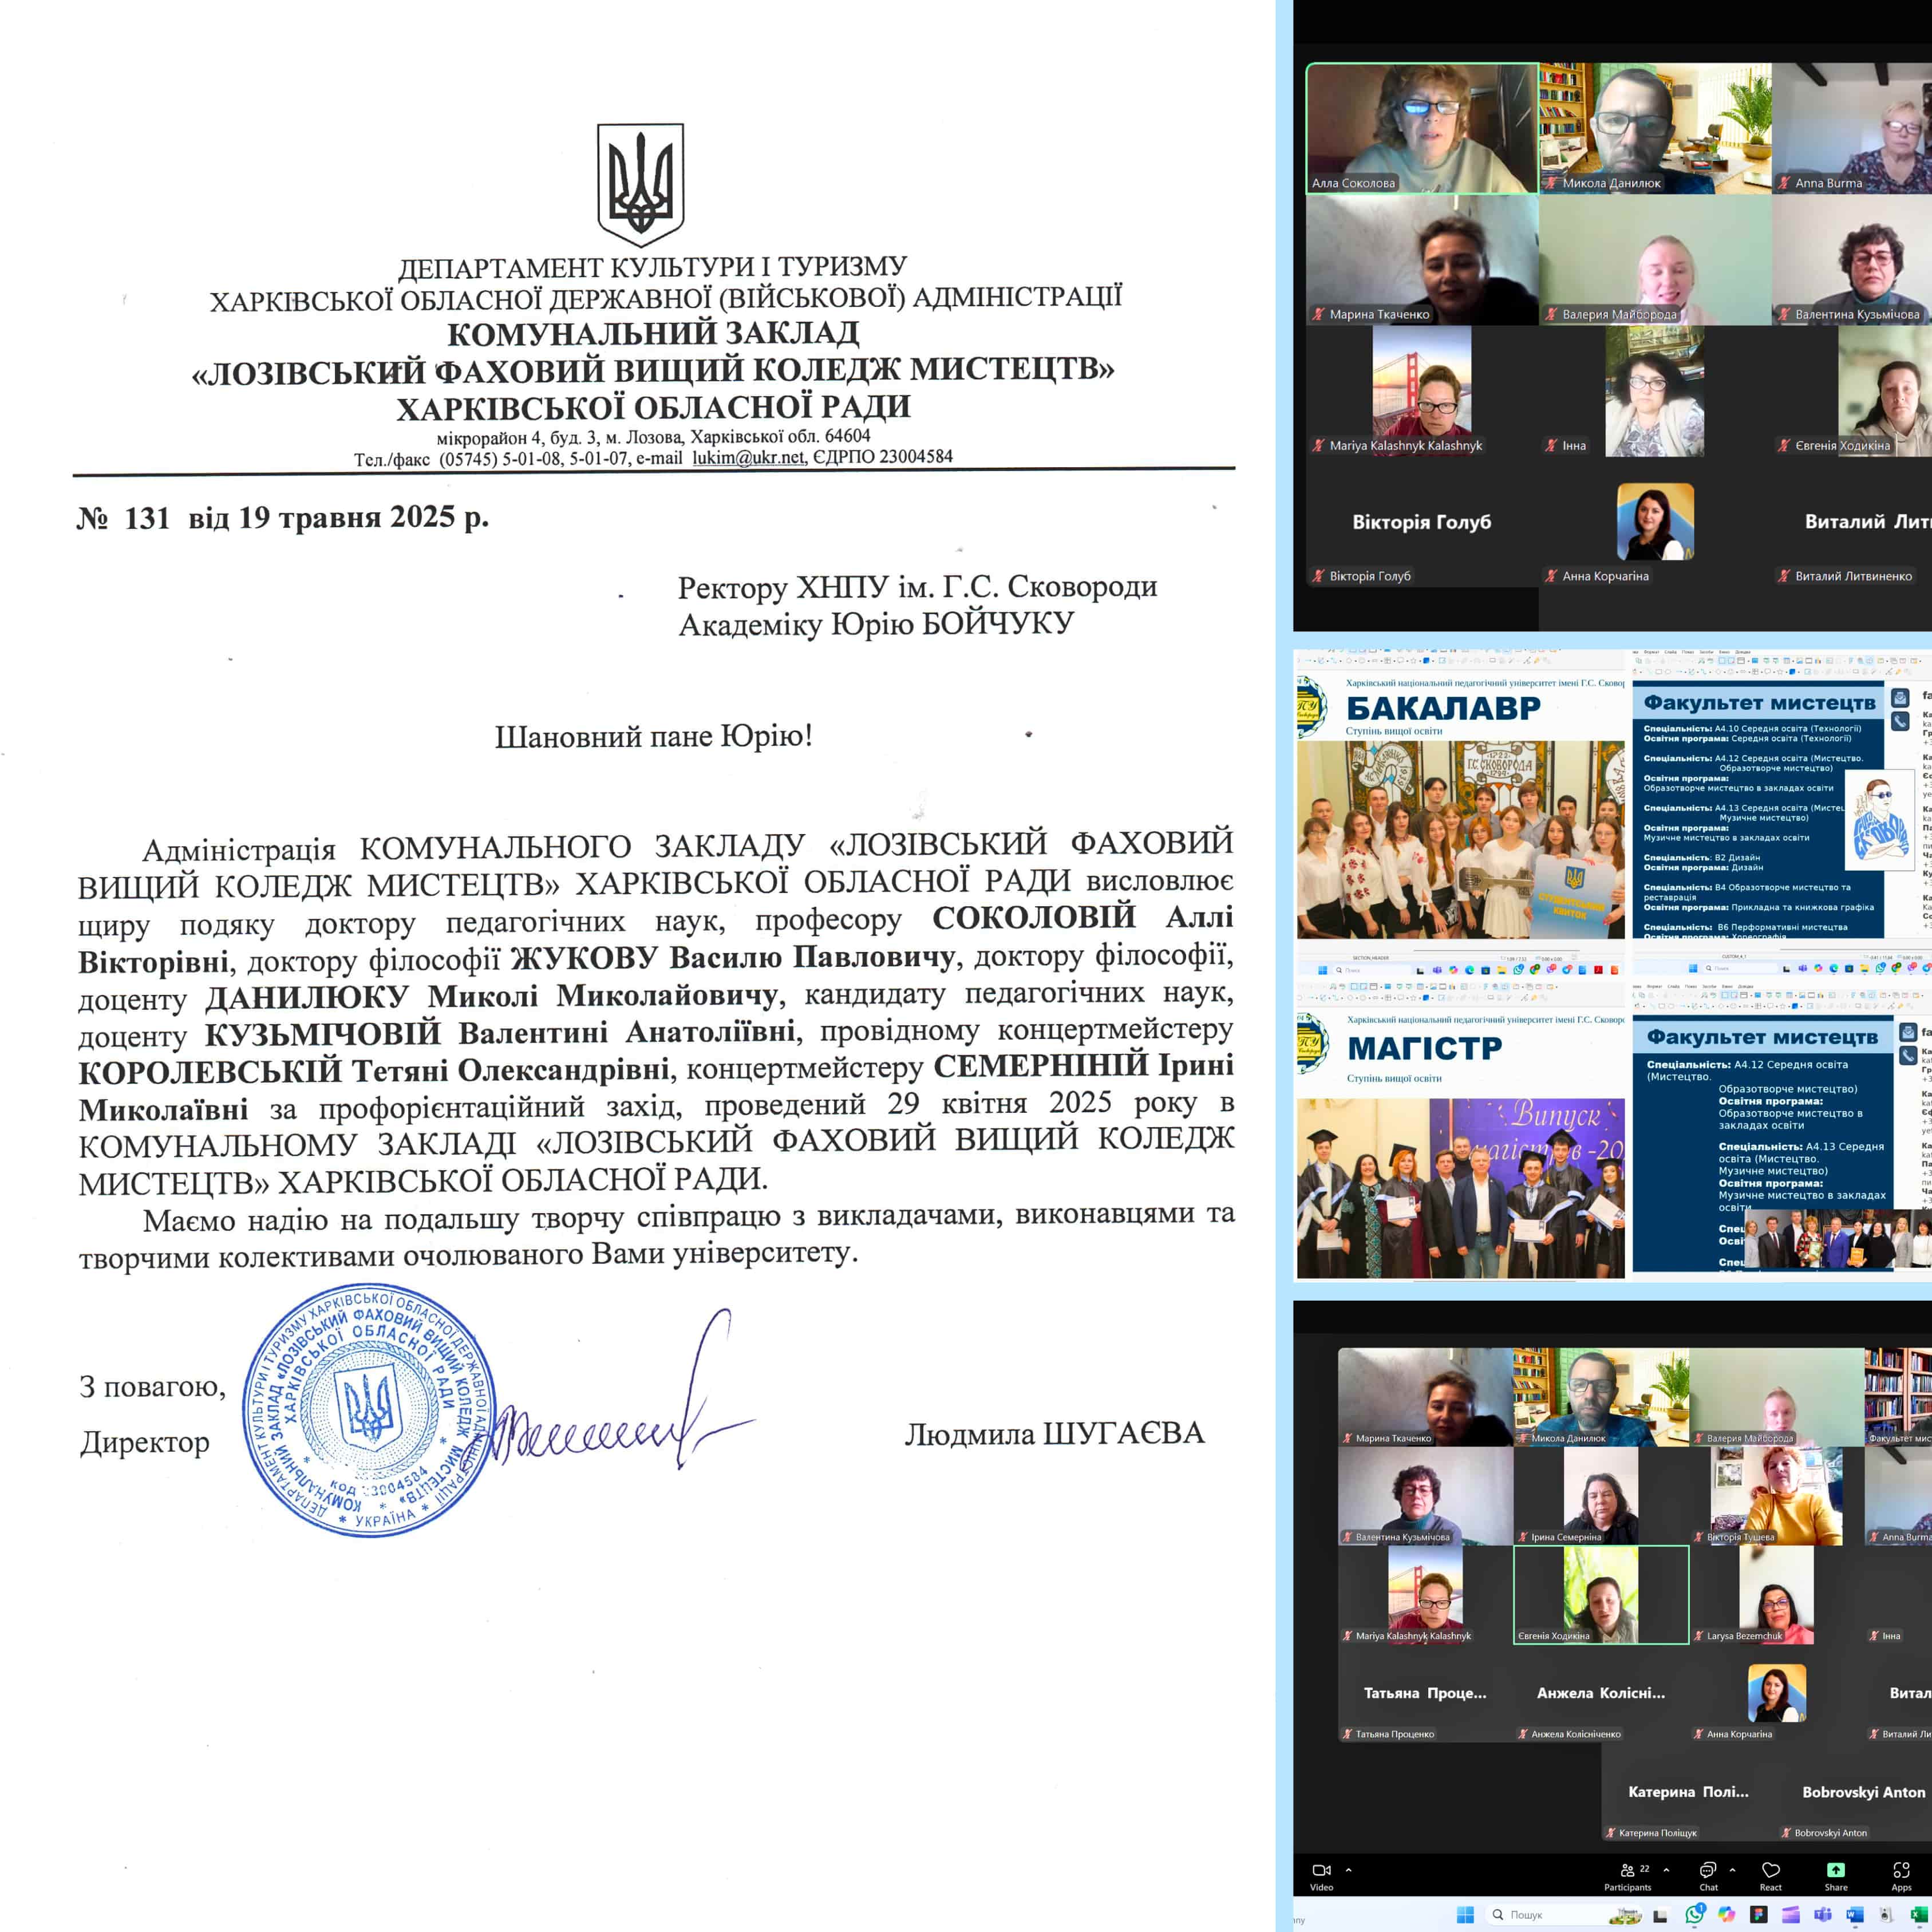Click muted mic icon beside Bobrovskyi Anton label
The image size is (1932, 1932).
coord(1786,1833)
